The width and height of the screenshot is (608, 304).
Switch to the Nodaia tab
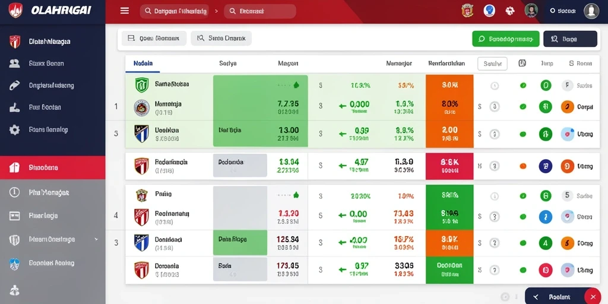pyautogui.click(x=142, y=64)
